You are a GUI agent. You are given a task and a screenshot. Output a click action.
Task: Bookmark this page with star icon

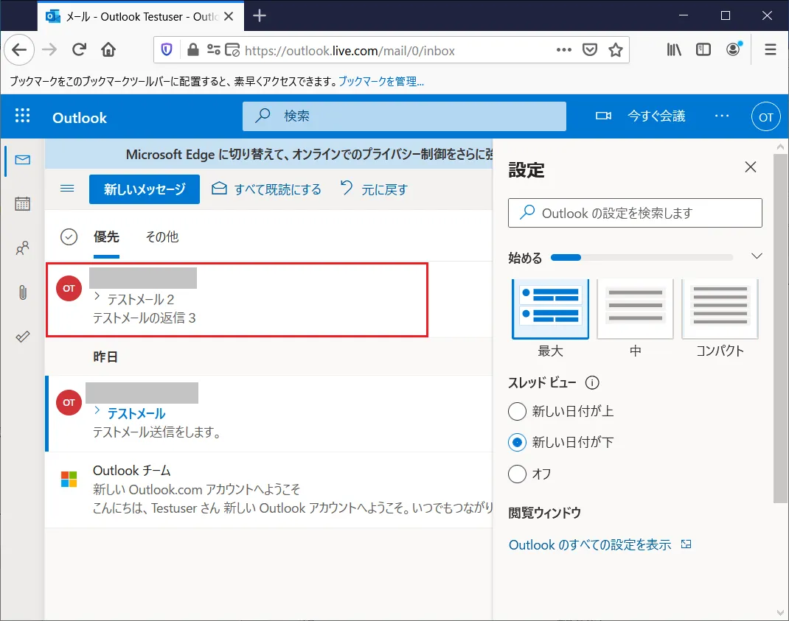point(616,50)
